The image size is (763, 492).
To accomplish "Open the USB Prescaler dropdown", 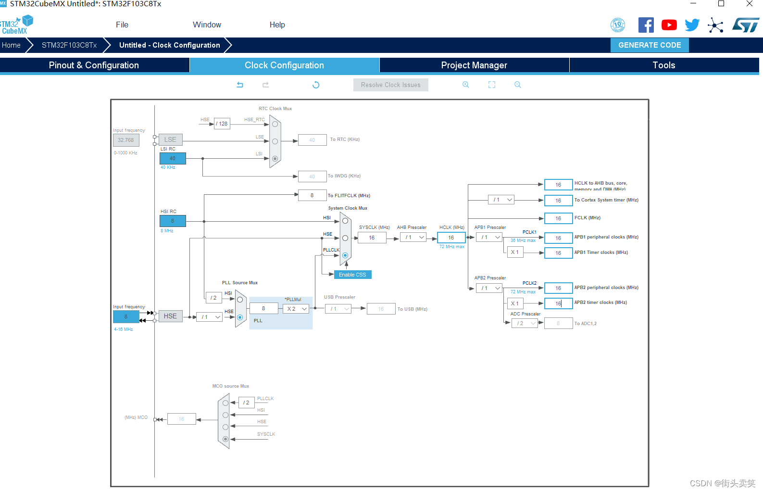I will 338,309.
